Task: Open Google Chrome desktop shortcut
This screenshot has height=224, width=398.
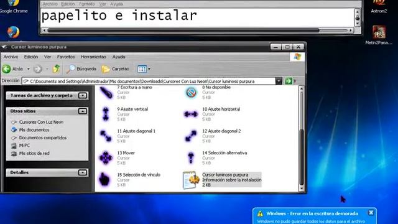Action: tap(13, 6)
